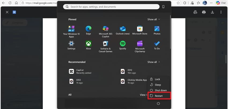
Task: Launch Spotify
Action: (x=123, y=45)
